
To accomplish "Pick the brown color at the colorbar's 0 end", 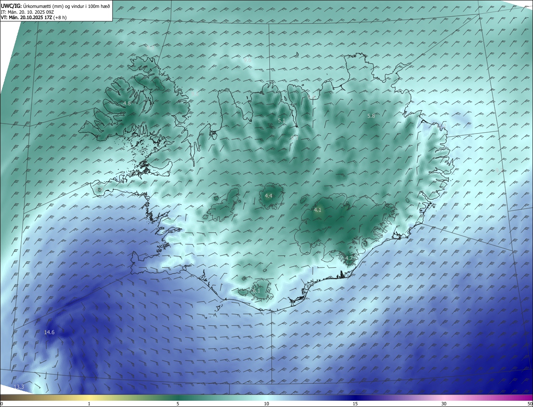I will click(x=2, y=397).
